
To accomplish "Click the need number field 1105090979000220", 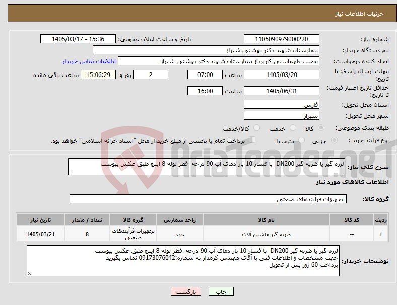I will point(281,39).
